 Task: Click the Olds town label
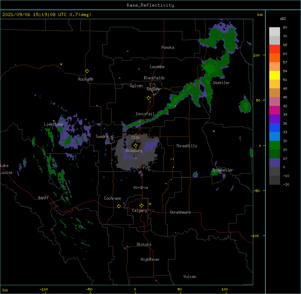(x=135, y=138)
